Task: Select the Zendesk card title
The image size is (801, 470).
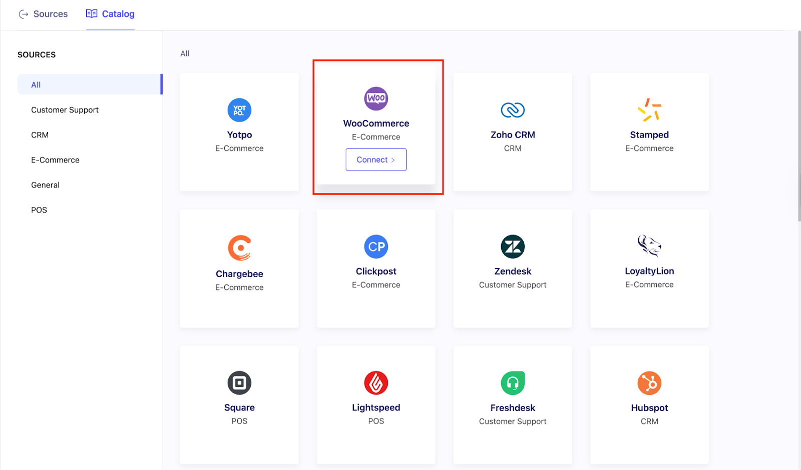Action: (x=513, y=271)
